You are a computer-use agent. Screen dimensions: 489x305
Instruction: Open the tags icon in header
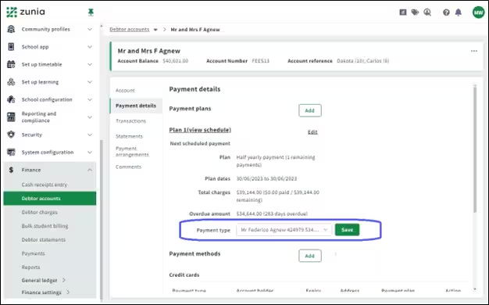coord(415,13)
